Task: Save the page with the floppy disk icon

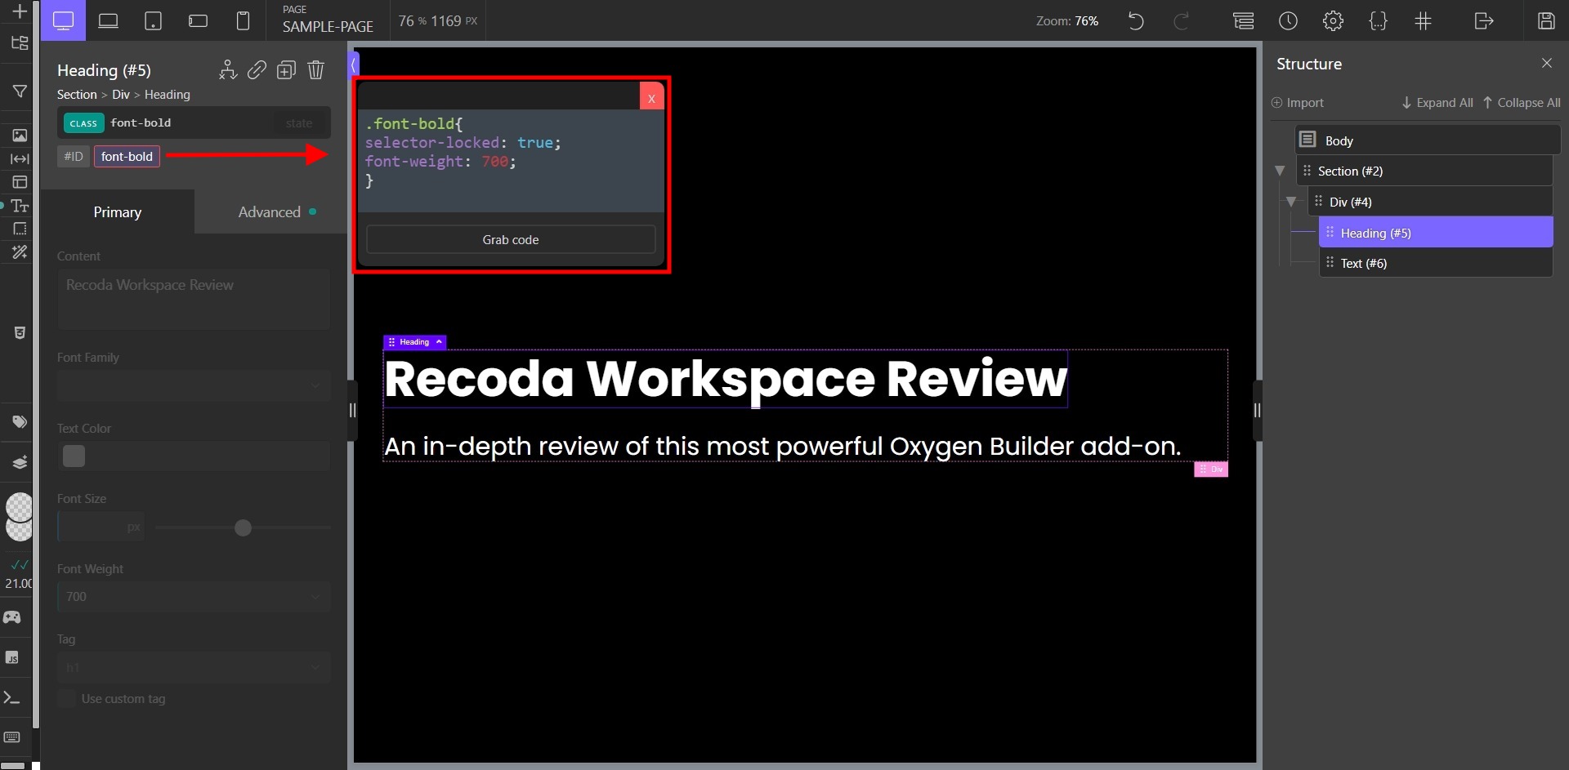Action: 1547,20
